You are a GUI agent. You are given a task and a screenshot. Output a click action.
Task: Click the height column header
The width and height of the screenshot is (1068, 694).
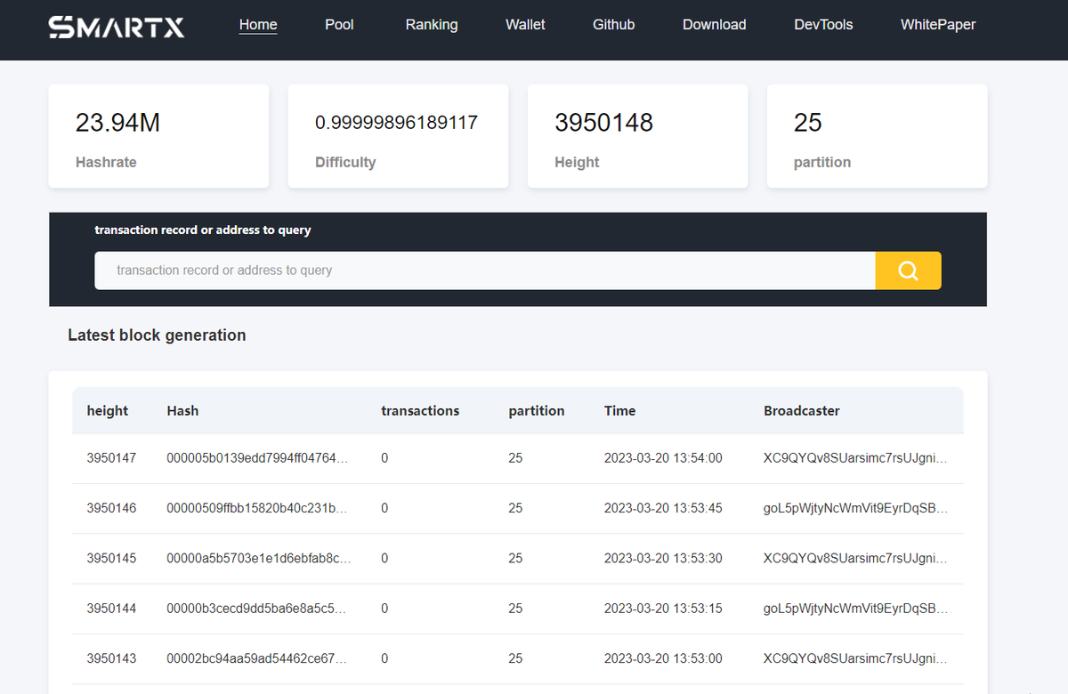pyautogui.click(x=108, y=411)
